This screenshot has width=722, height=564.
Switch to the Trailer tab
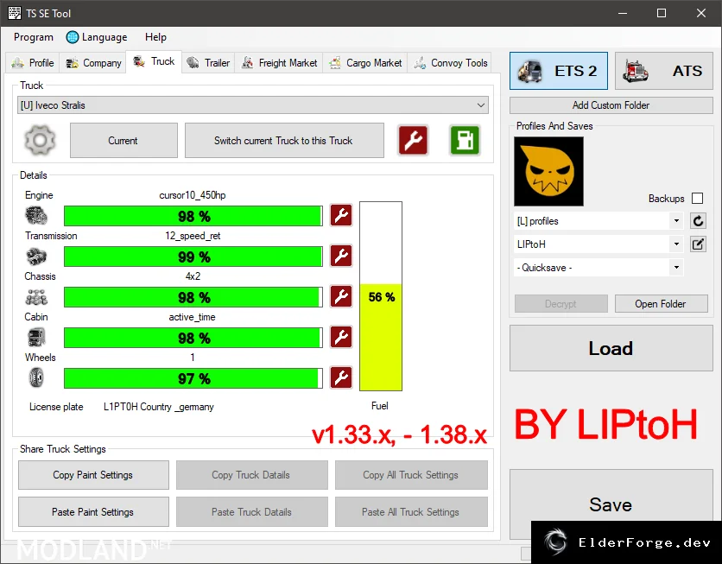click(209, 62)
